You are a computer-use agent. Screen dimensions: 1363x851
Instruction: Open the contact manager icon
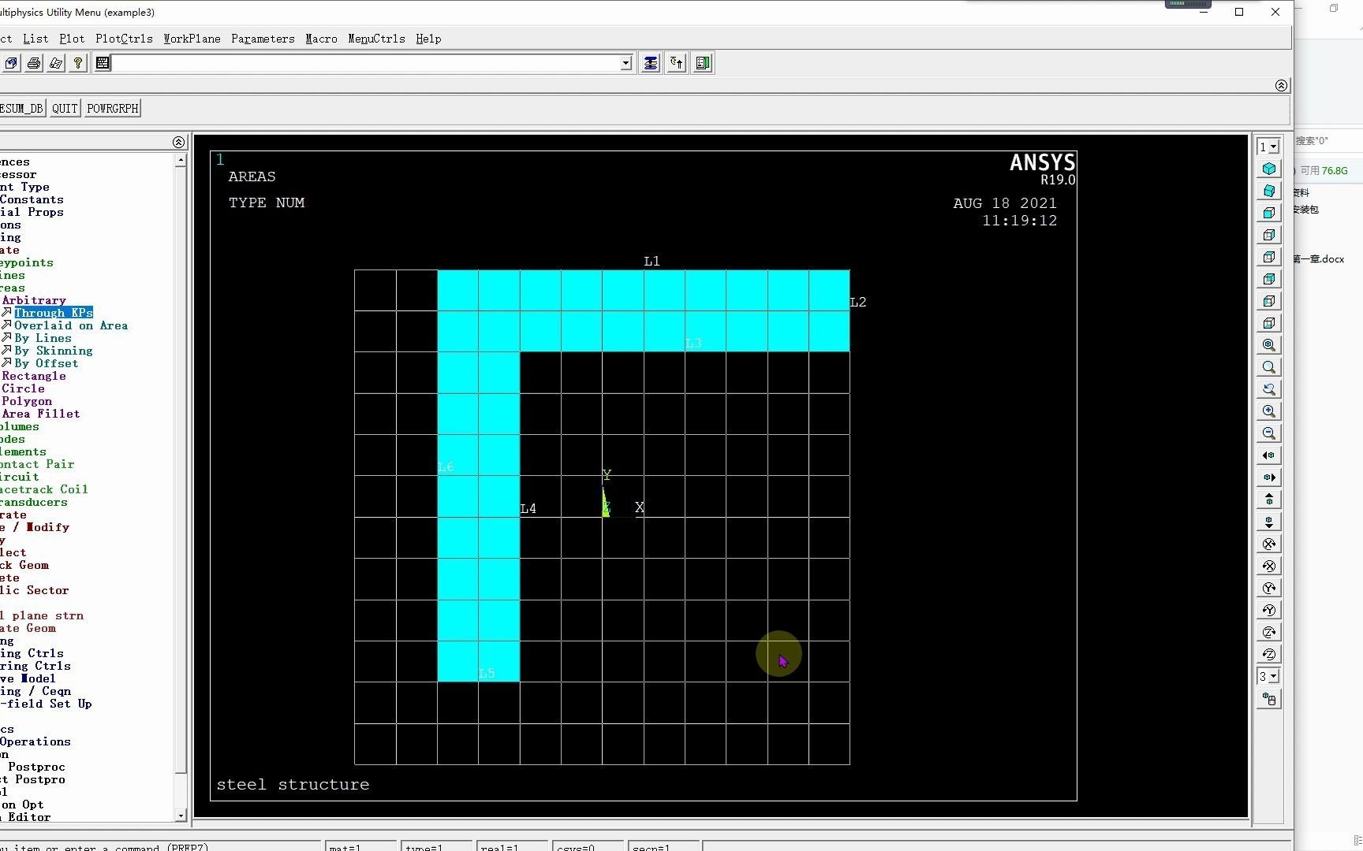[704, 63]
